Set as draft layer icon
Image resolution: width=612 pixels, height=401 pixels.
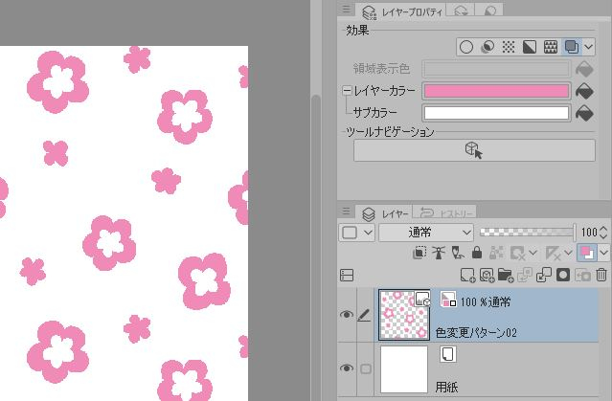point(458,254)
